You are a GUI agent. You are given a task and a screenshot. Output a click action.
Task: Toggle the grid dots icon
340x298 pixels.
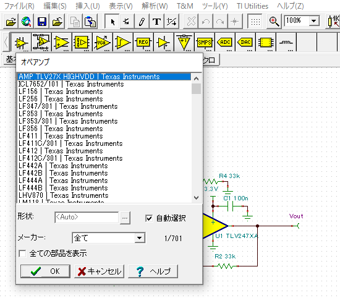click(x=255, y=22)
